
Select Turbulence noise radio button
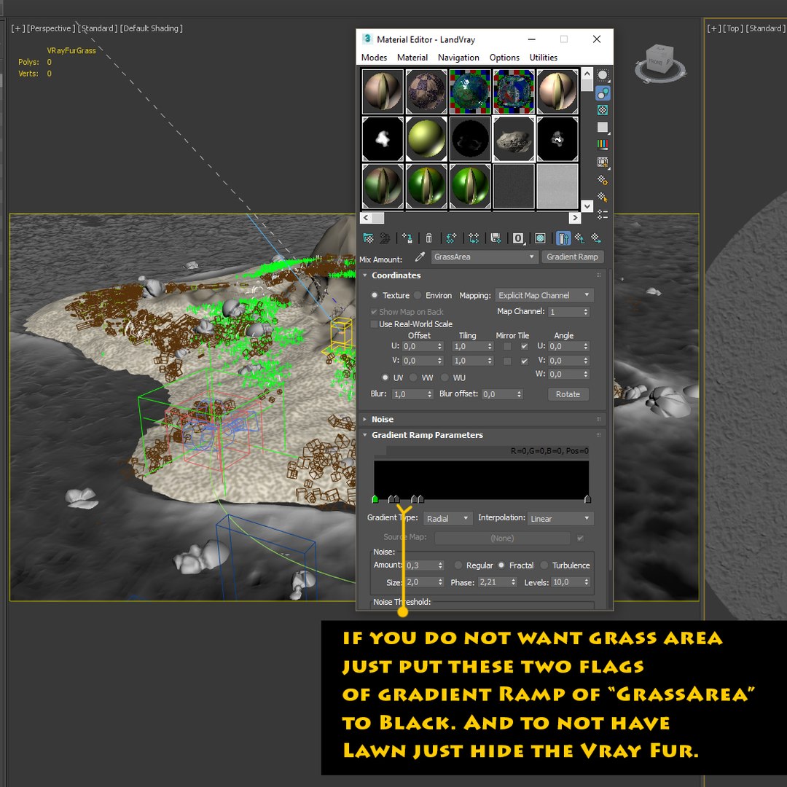[x=544, y=565]
